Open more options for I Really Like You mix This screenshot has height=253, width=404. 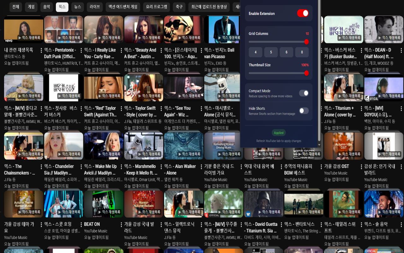pyautogui.click(x=122, y=50)
